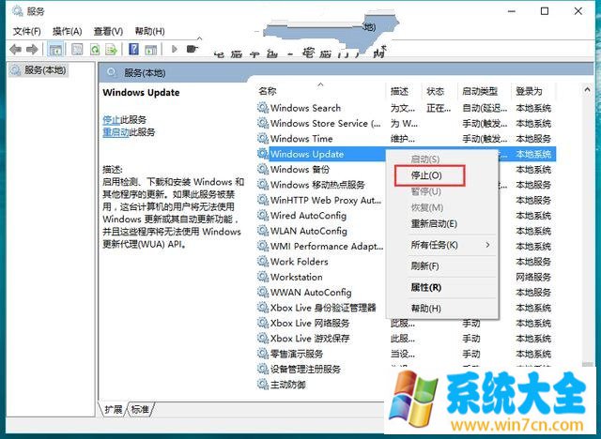Select the Windows 备份 service name

pos(300,169)
